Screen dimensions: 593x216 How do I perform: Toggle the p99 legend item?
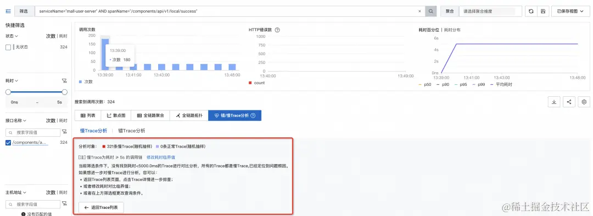pyautogui.click(x=479, y=84)
